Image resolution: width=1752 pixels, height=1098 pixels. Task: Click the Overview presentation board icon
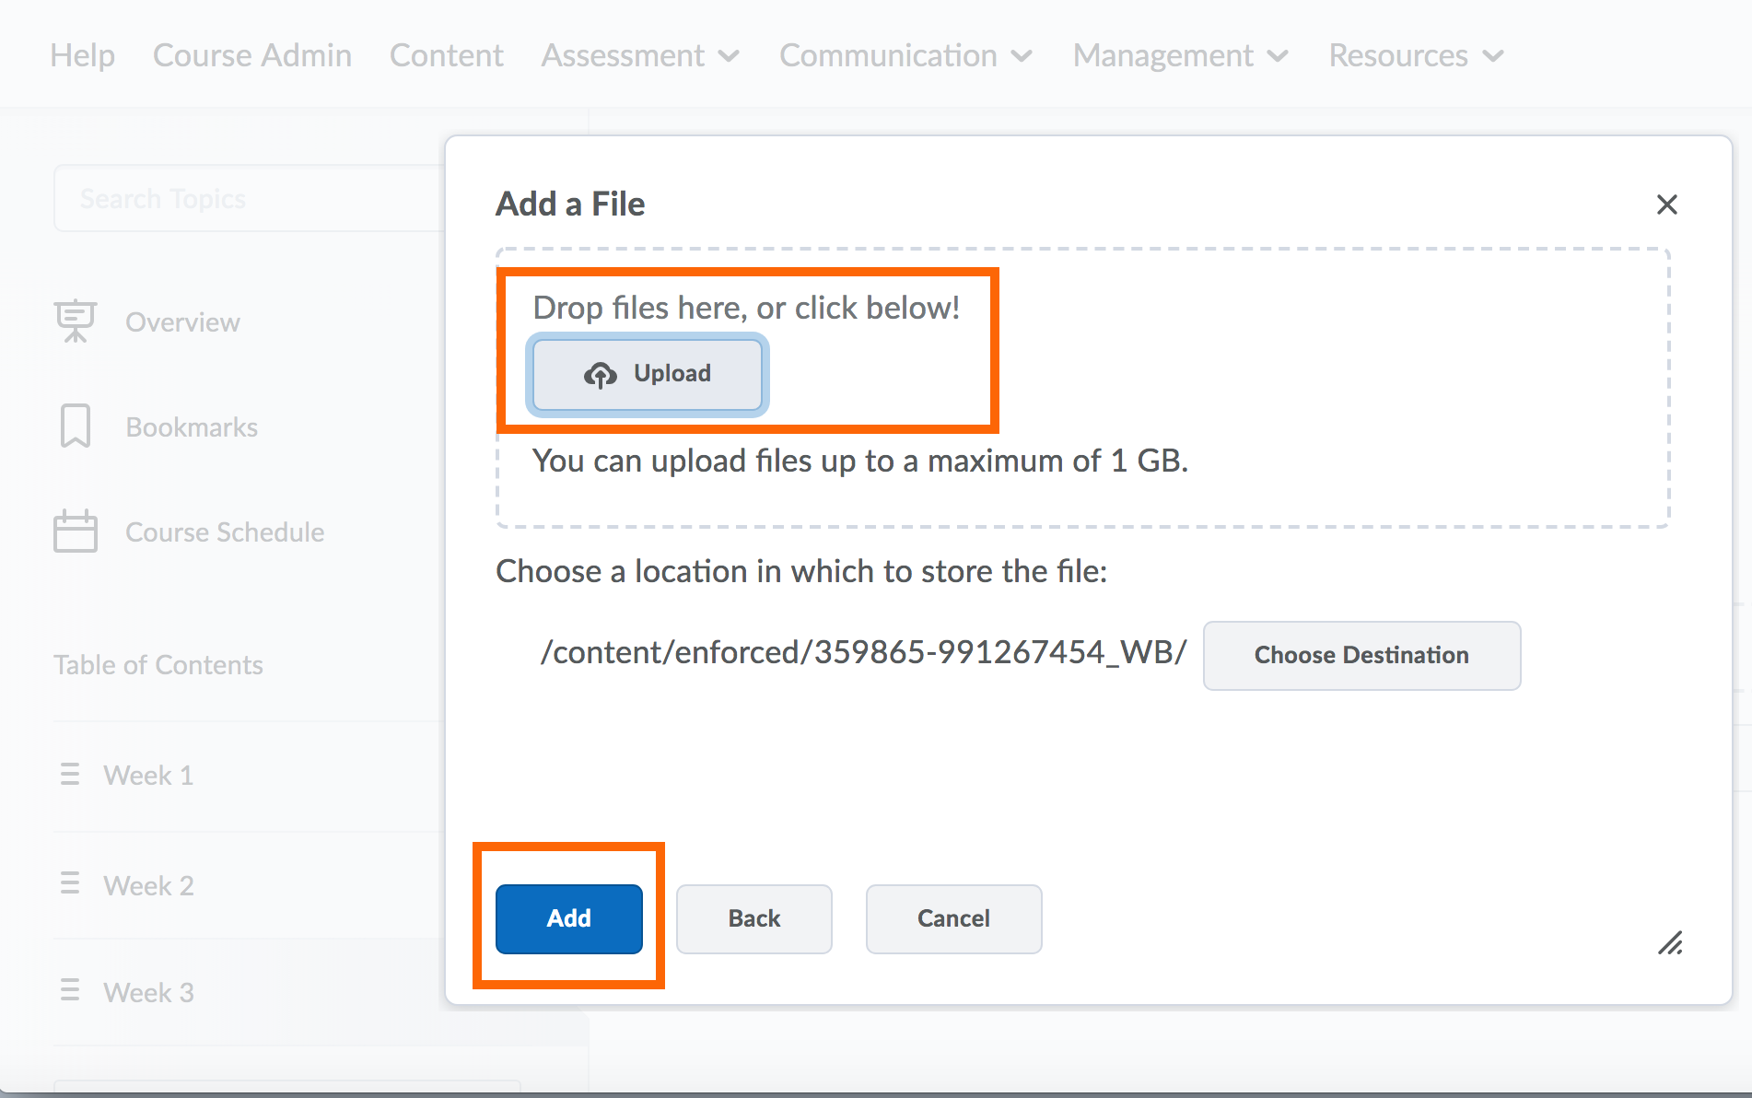[x=75, y=321]
